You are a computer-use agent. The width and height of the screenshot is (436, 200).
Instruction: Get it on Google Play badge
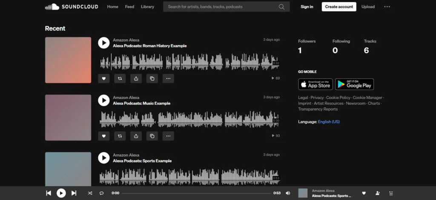click(x=354, y=84)
